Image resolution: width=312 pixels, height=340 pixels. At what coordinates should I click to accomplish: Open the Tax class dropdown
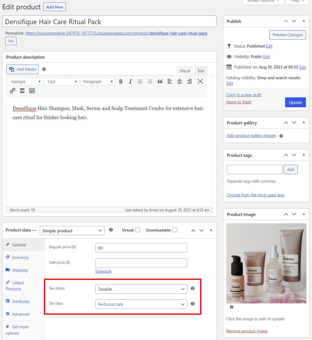[x=141, y=304]
